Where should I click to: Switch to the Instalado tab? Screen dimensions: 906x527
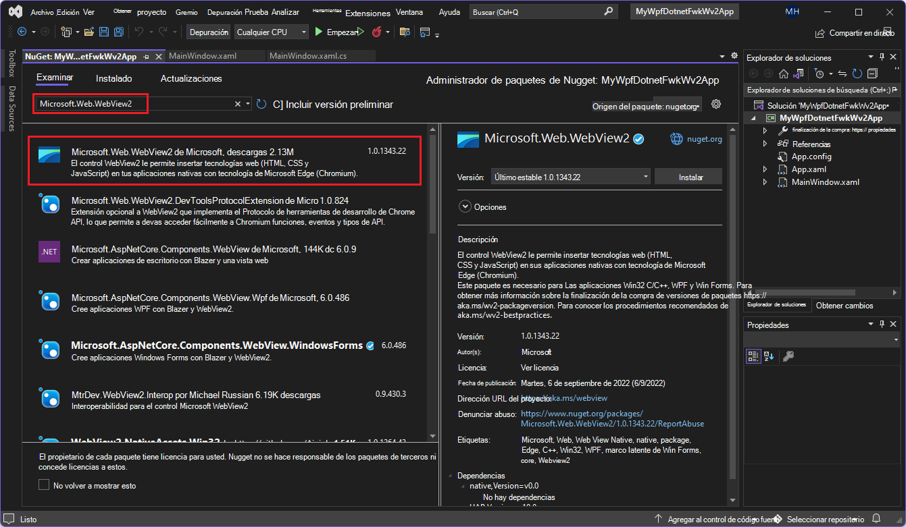(x=114, y=78)
